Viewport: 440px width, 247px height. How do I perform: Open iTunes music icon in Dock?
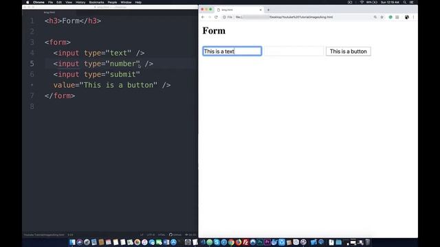pos(144,242)
